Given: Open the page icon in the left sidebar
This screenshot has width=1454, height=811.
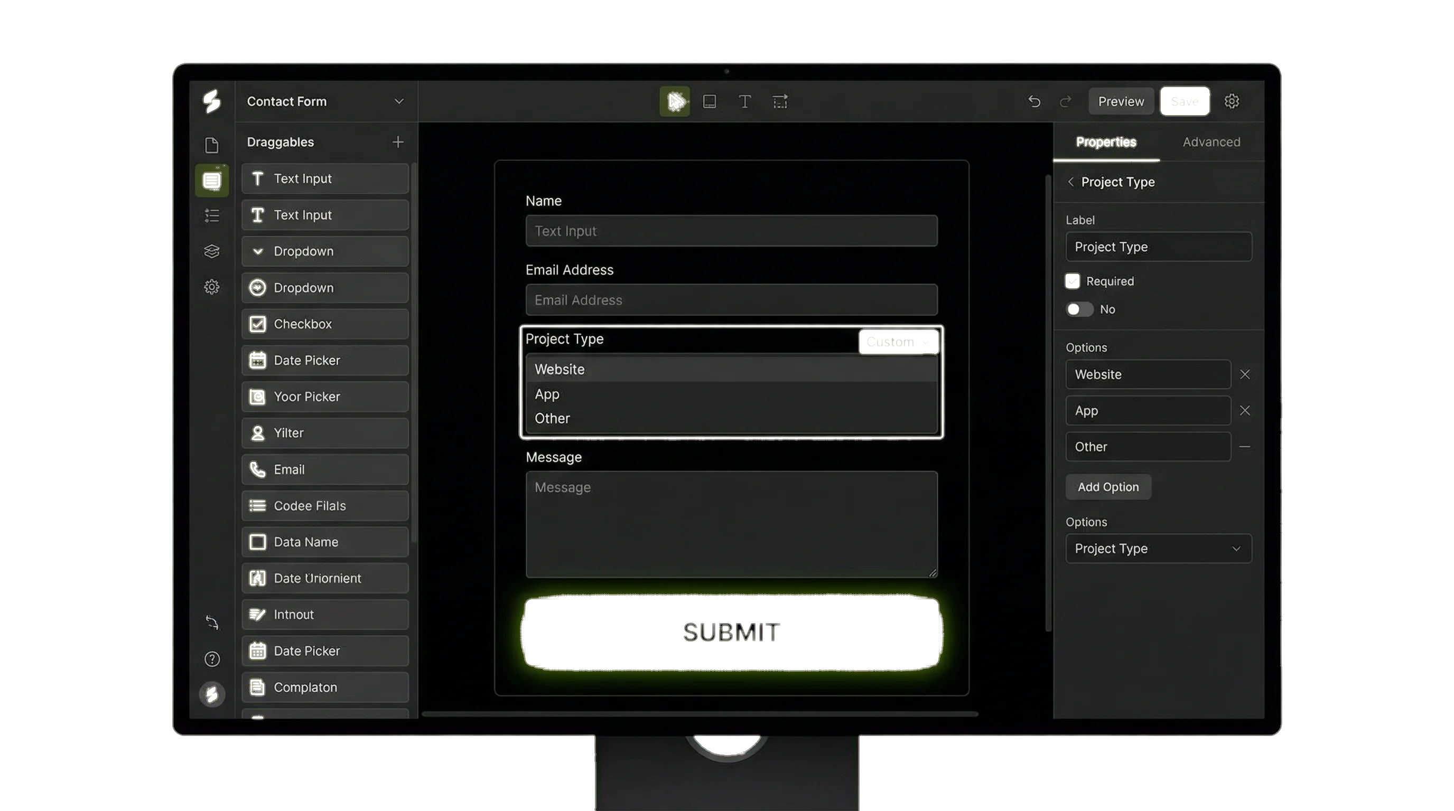Looking at the screenshot, I should click(x=212, y=145).
